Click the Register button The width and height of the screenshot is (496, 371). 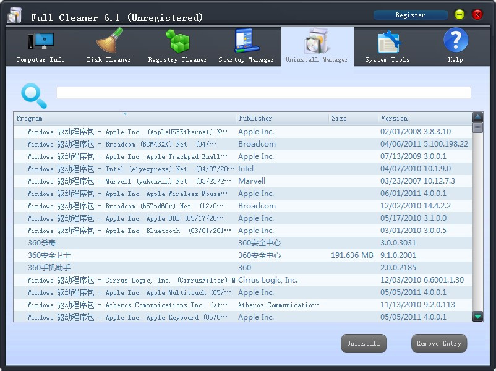point(410,15)
